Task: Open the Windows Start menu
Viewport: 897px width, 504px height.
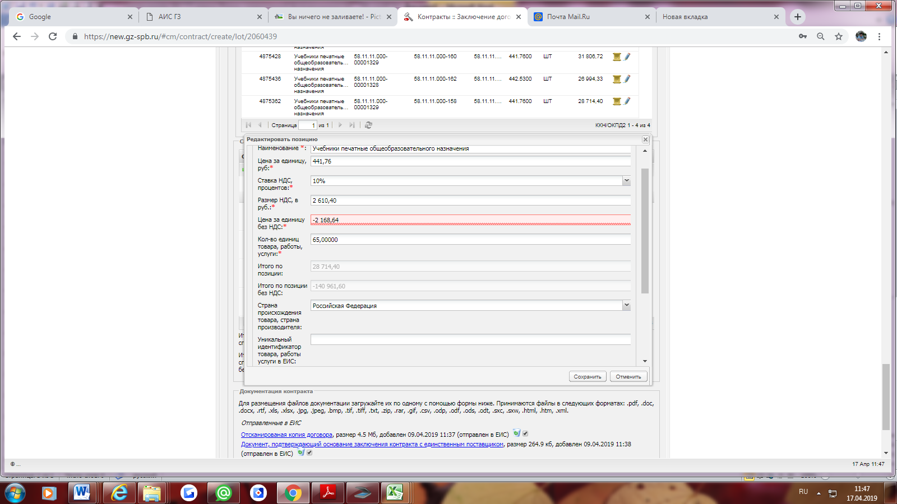Action: [x=15, y=493]
